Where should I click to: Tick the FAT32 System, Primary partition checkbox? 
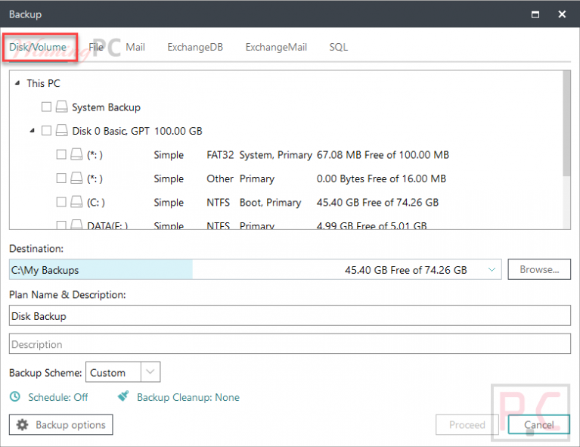click(61, 154)
